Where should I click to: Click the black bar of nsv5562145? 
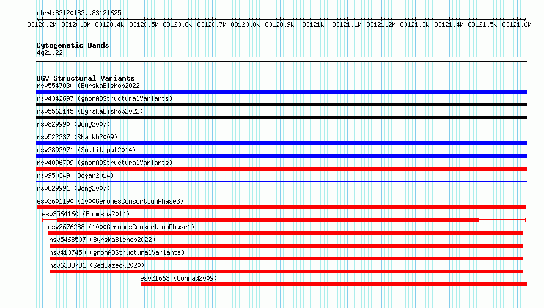281,117
